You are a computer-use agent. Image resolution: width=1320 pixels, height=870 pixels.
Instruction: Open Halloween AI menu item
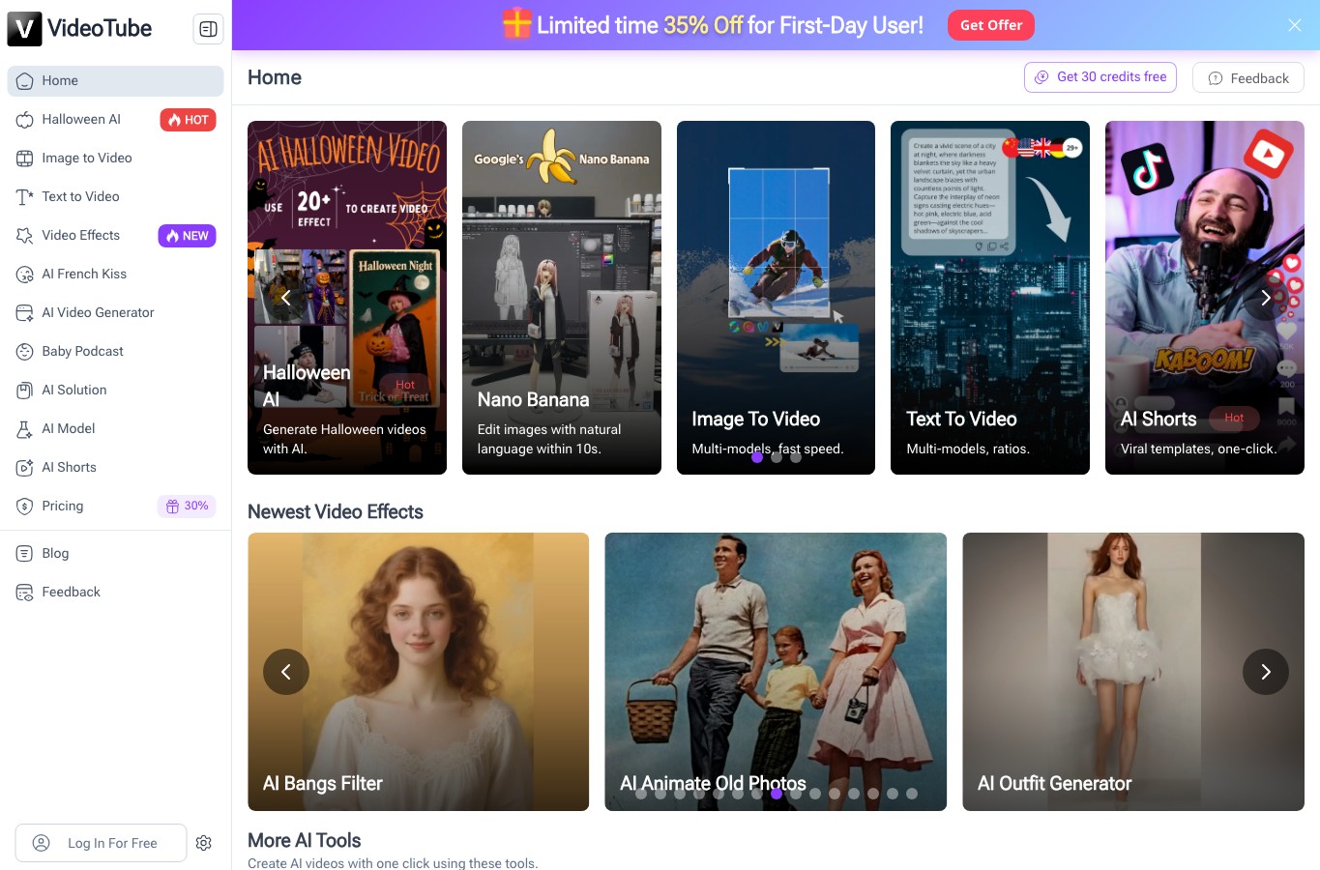tap(116, 120)
